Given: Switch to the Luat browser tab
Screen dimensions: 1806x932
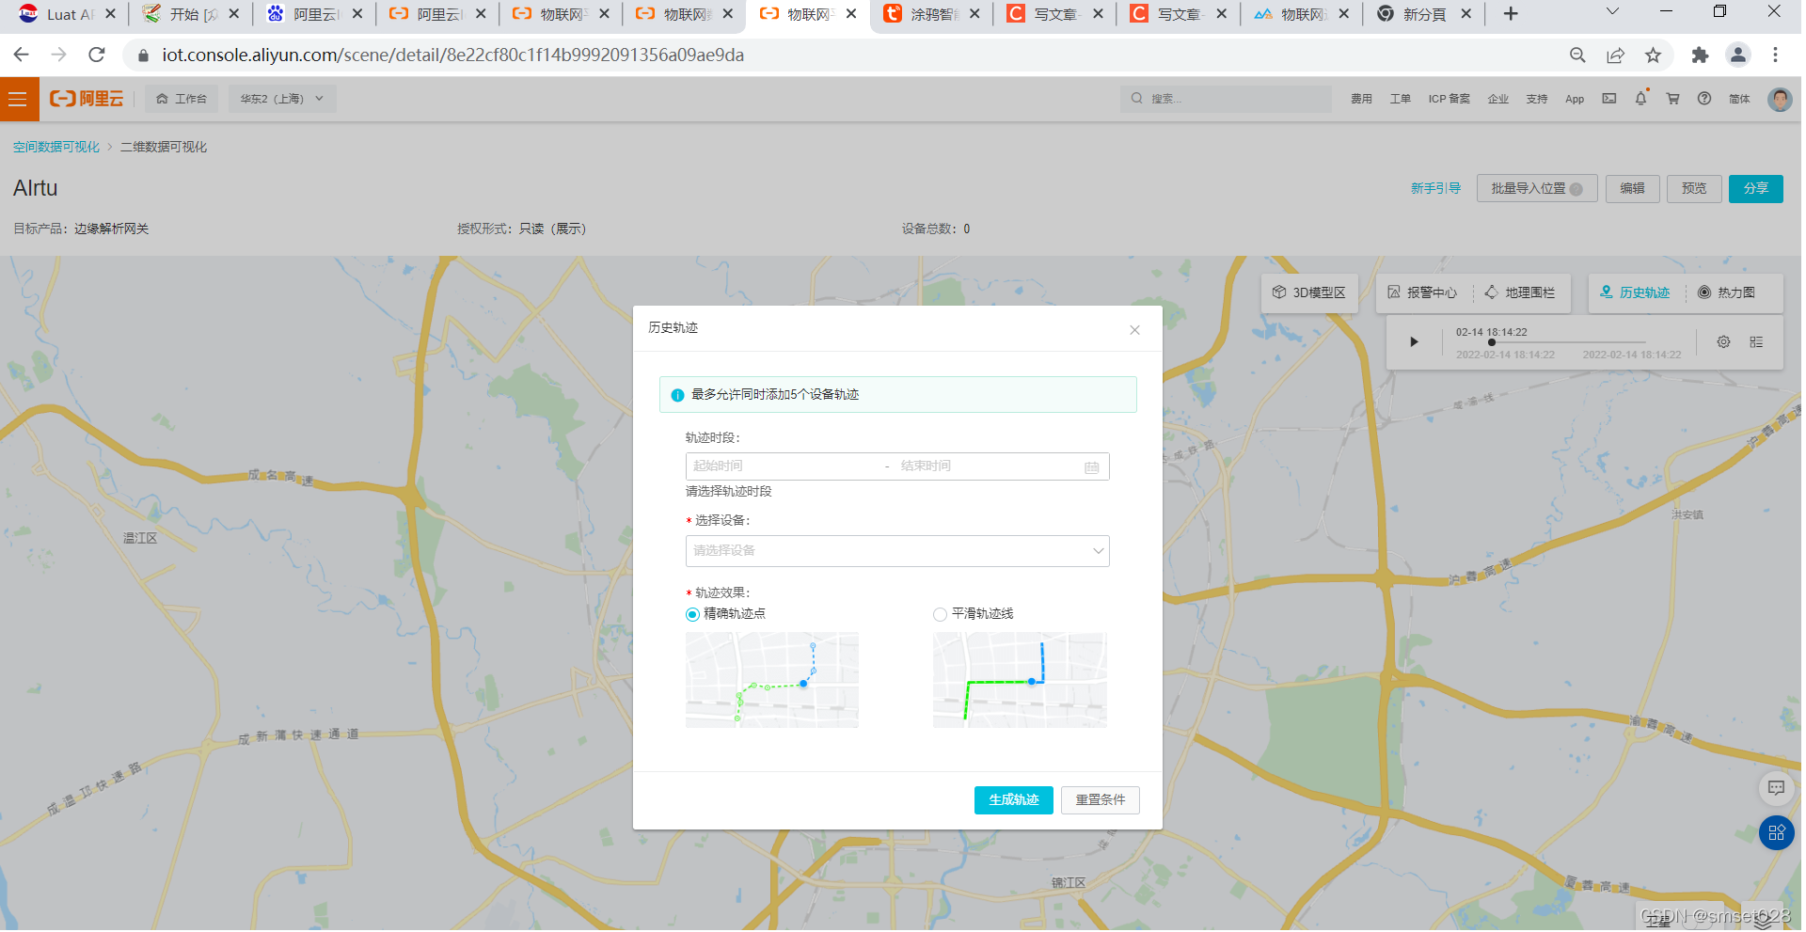Looking at the screenshot, I should 66,14.
